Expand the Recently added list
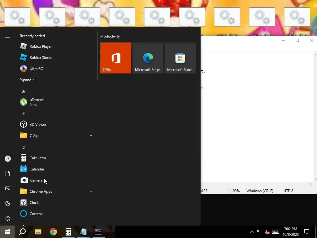The width and height of the screenshot is (317, 238). [28, 80]
